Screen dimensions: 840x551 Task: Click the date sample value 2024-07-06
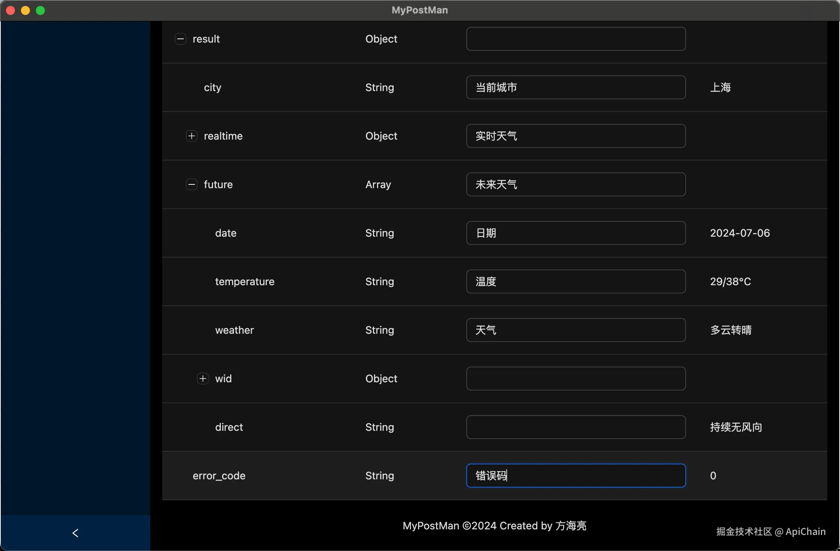coord(739,233)
